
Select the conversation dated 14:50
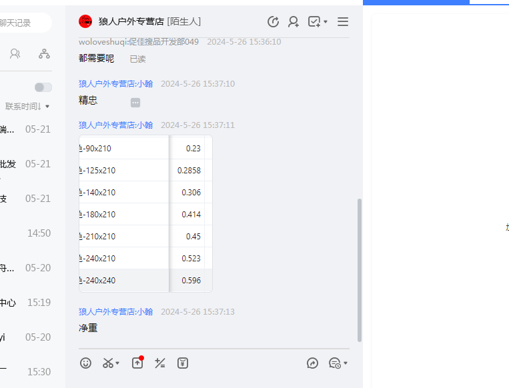click(26, 233)
